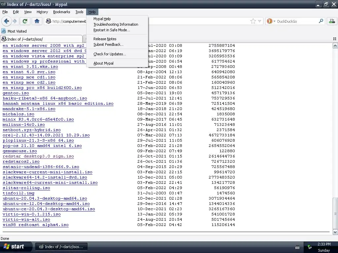Open the View menu
The height and width of the screenshot is (253, 338).
pos(28,12)
